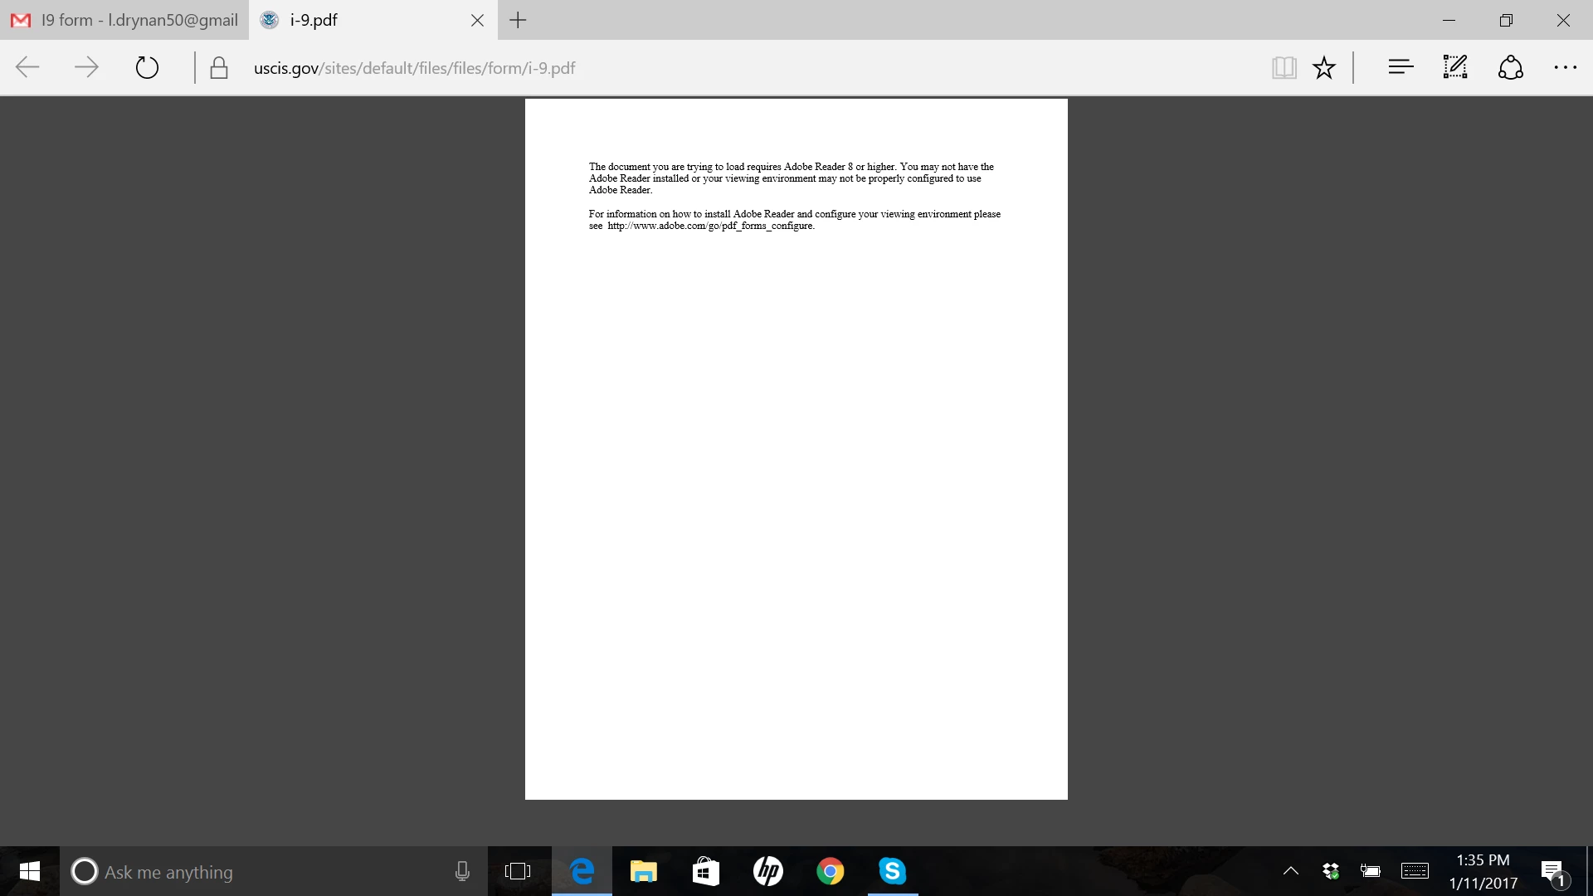
Task: Open the Action Center notifications
Action: pos(1553,871)
